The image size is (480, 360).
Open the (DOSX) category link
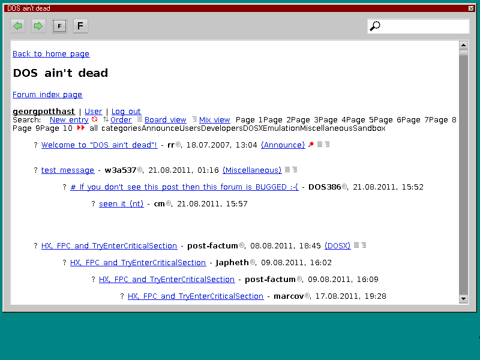pyautogui.click(x=337, y=245)
